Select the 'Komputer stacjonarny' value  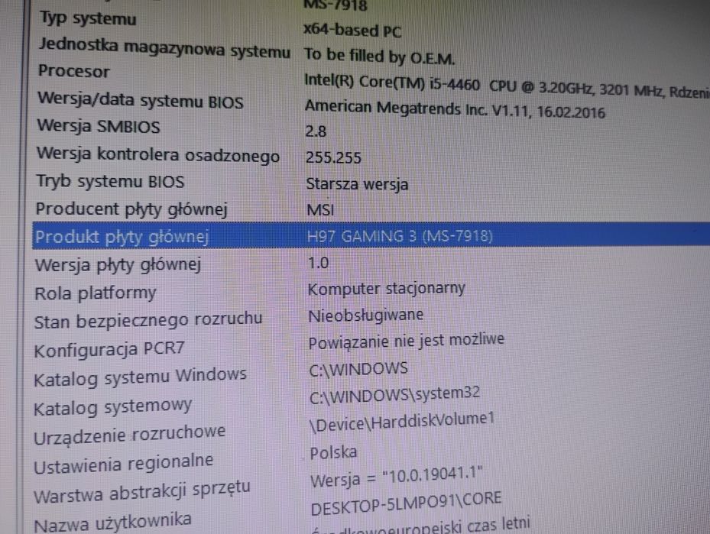click(386, 289)
